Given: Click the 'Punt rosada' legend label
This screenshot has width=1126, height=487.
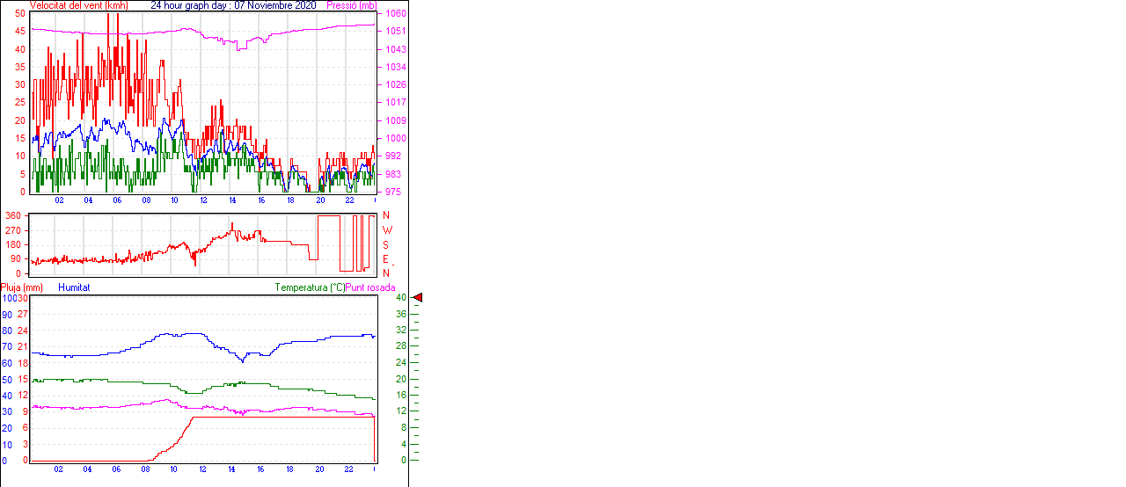Looking at the screenshot, I should (x=370, y=287).
